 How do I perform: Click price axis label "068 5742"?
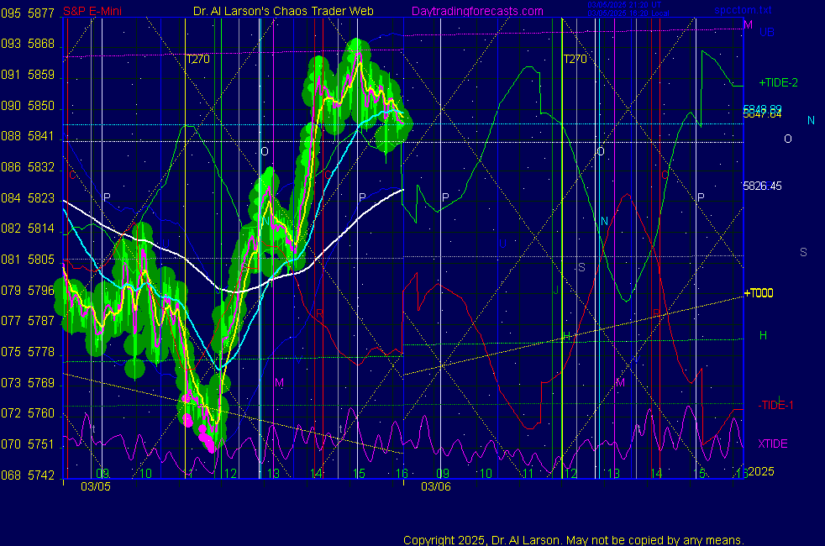tap(28, 475)
